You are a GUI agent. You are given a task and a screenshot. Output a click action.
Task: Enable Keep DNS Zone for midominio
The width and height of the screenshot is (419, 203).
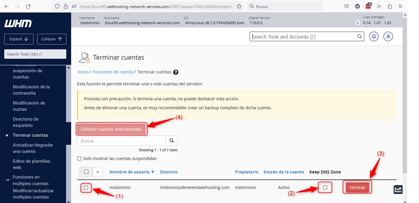coord(325,187)
